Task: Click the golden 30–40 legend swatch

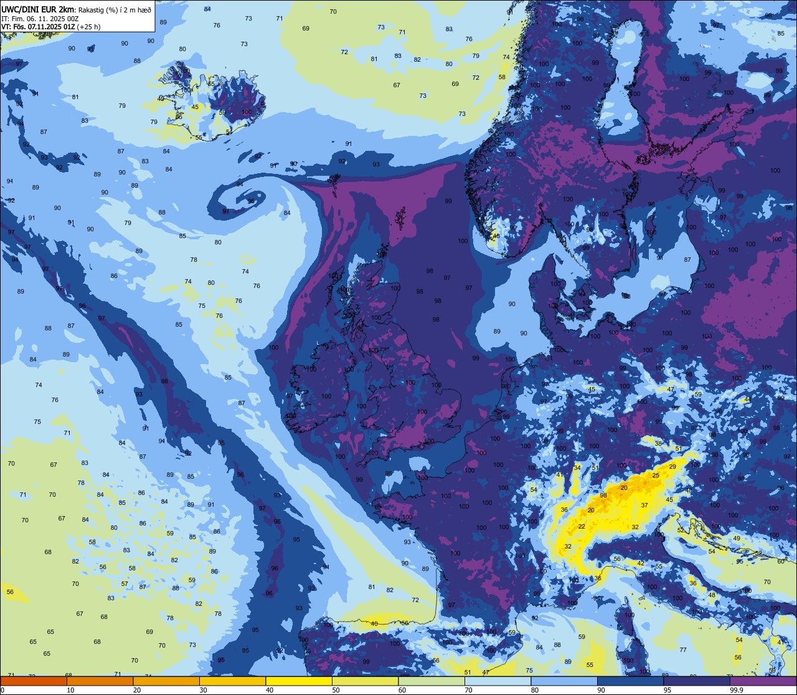Action: pyautogui.click(x=232, y=681)
